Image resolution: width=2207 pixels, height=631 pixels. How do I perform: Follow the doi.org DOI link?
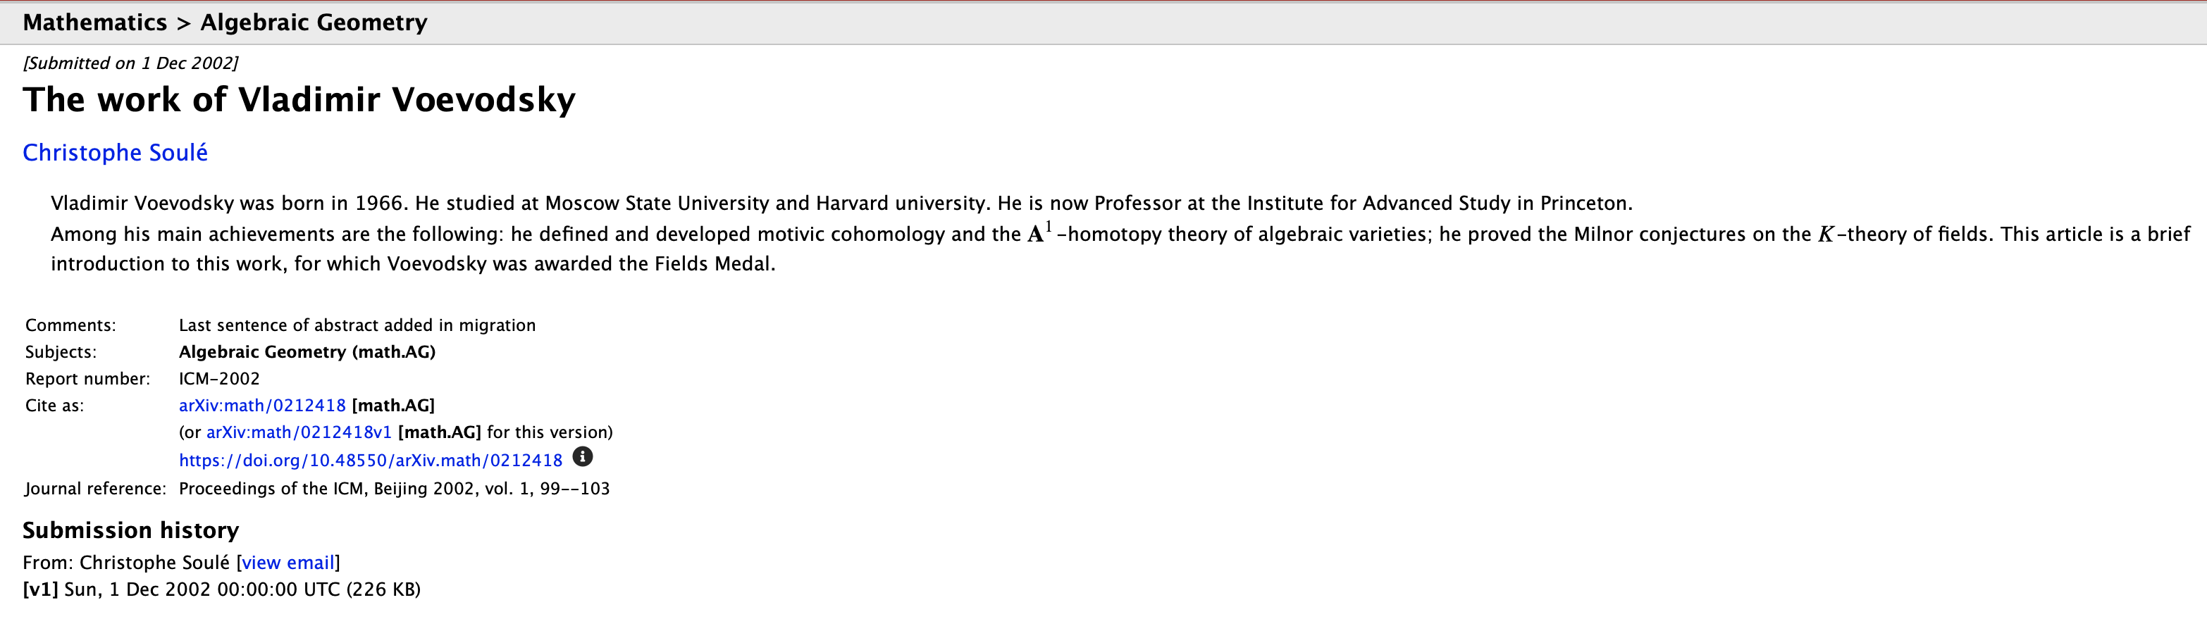pyautogui.click(x=370, y=461)
